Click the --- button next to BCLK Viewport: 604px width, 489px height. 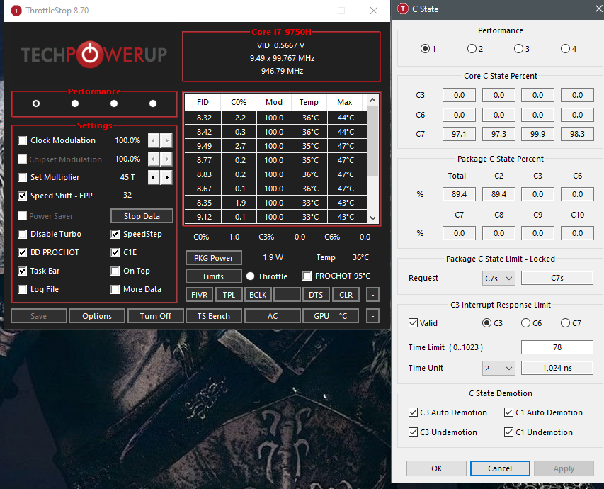tap(287, 295)
